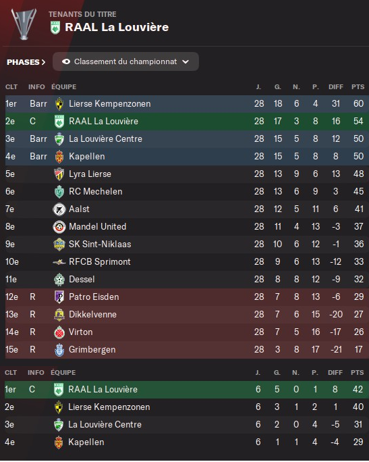Click Kapellen club crest in fourth-place row
Screen dimensions: 369x462
tap(59, 157)
